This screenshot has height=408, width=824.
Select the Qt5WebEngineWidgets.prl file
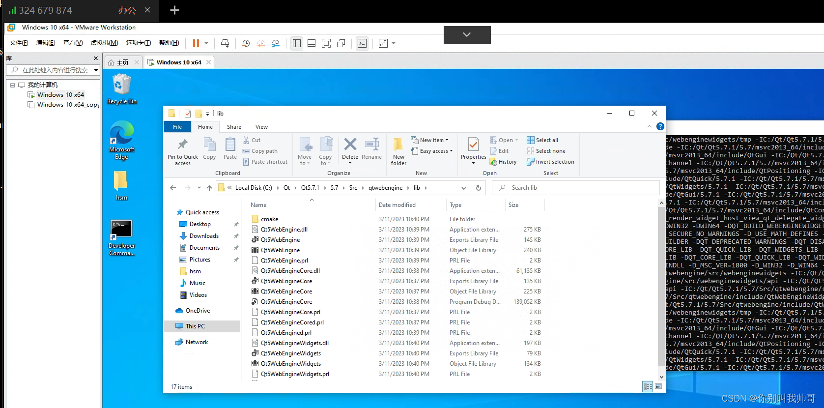point(295,374)
